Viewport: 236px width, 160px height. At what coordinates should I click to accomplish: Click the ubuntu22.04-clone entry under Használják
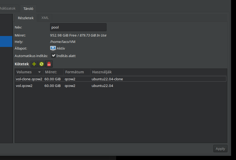click(x=107, y=79)
